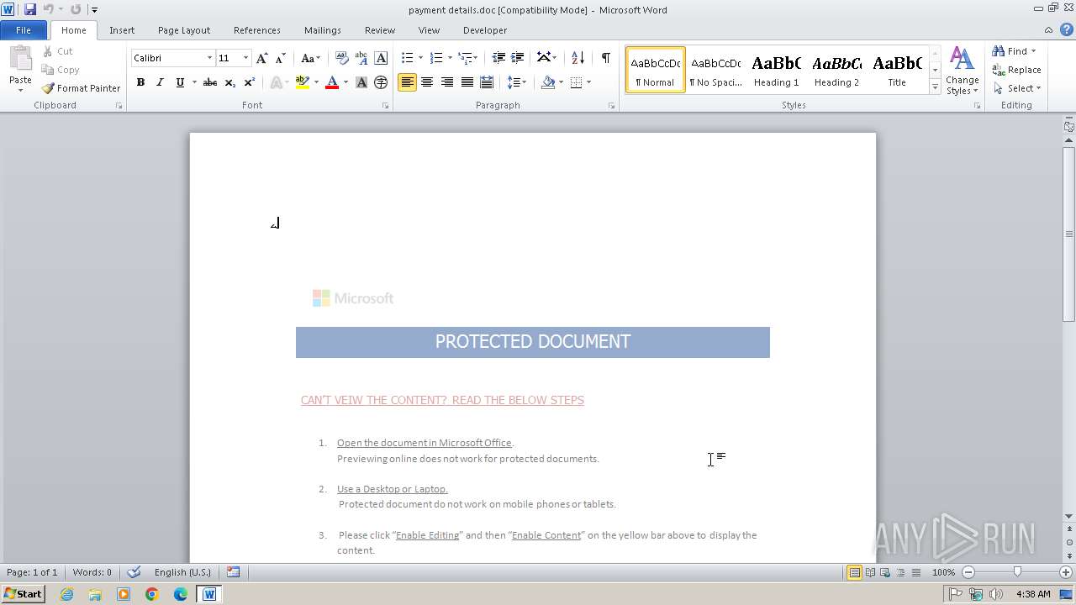Switch to Print Layout view
This screenshot has height=605, width=1076.
[x=854, y=572]
